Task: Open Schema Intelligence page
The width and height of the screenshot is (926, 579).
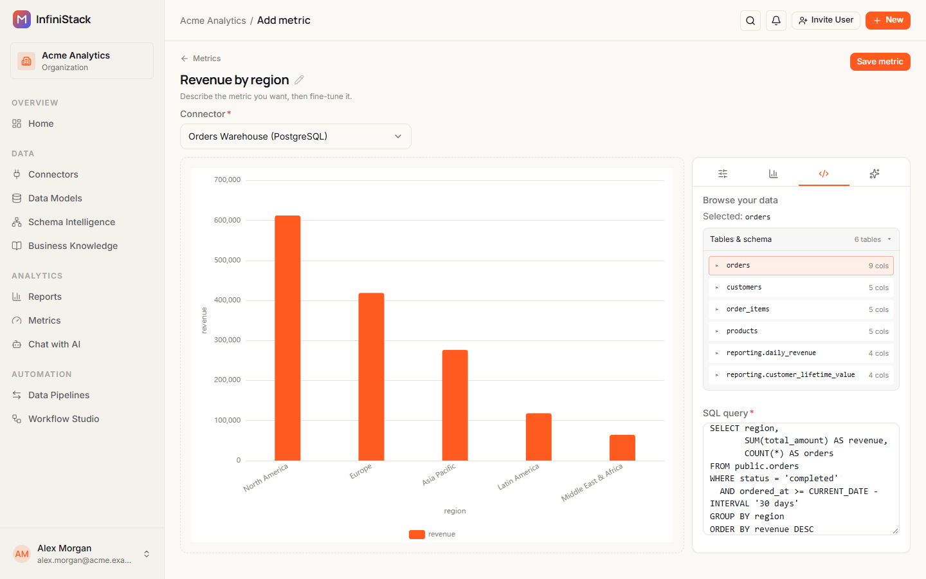Action: (82, 222)
